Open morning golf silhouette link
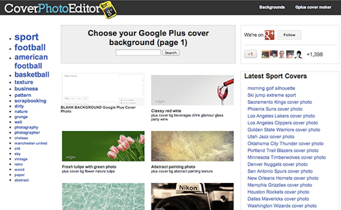 tap(271, 88)
